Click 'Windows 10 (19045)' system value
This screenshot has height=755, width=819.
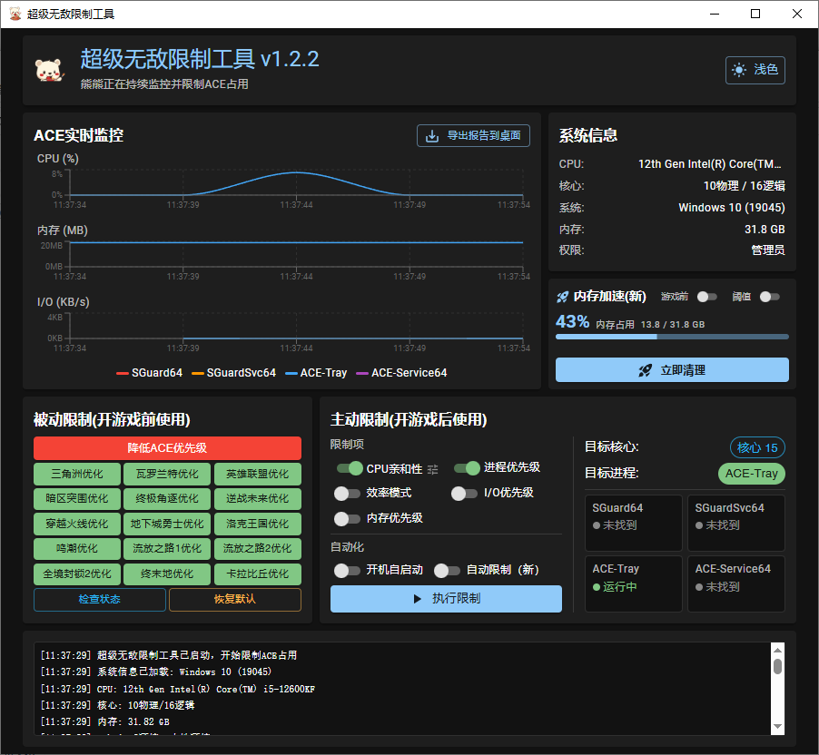pos(731,208)
